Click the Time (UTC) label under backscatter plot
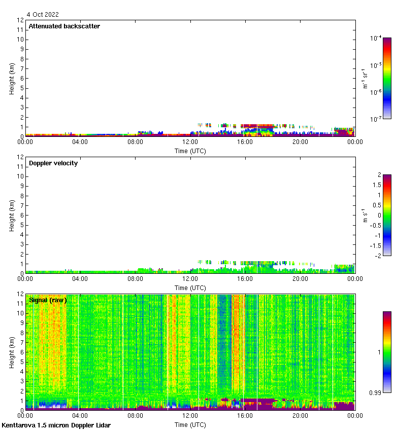This screenshot has width=396, height=431. [190, 151]
